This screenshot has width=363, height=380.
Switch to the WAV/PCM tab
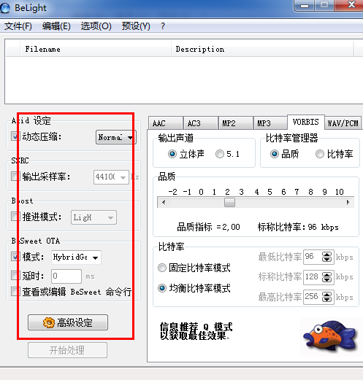(x=343, y=123)
